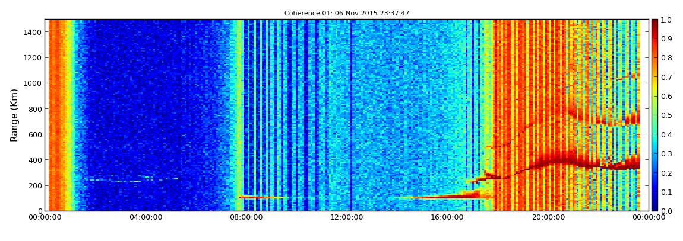
Task: Click the plot title "Coherence 01: 06-Nov-2015 23:37:47"
Action: tap(347, 14)
